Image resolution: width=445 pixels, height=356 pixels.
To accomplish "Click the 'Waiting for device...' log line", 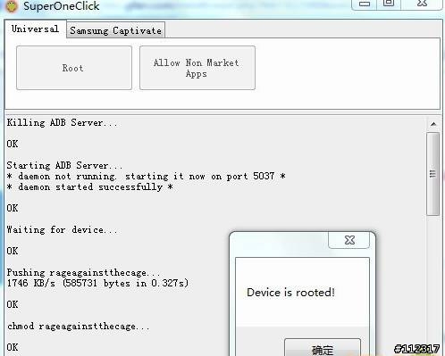I will pos(62,229).
